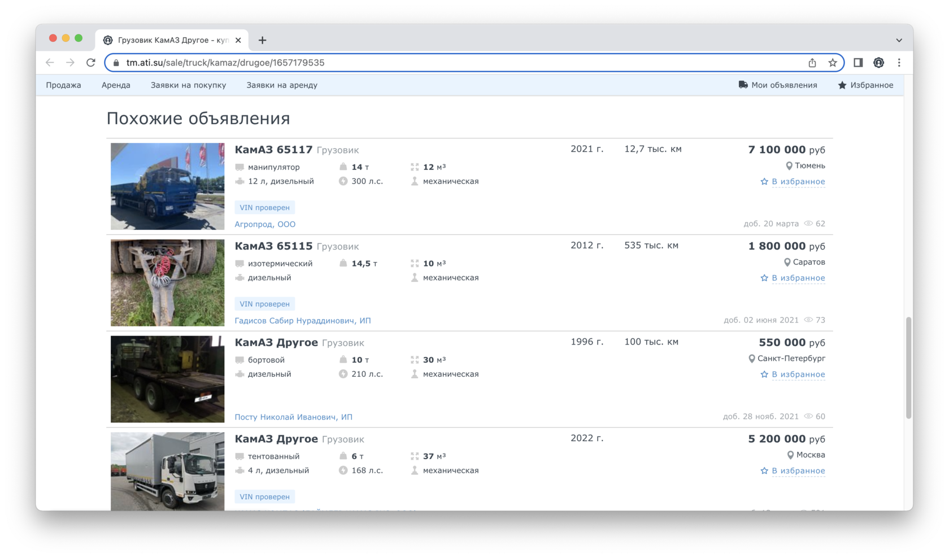
Task: Add the Тюмень listing to favorites
Action: tap(793, 182)
